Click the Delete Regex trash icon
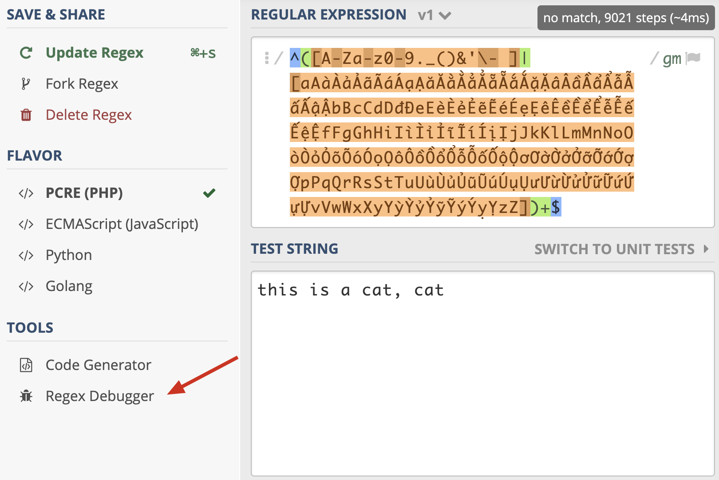The height and width of the screenshot is (480, 719). point(26,115)
